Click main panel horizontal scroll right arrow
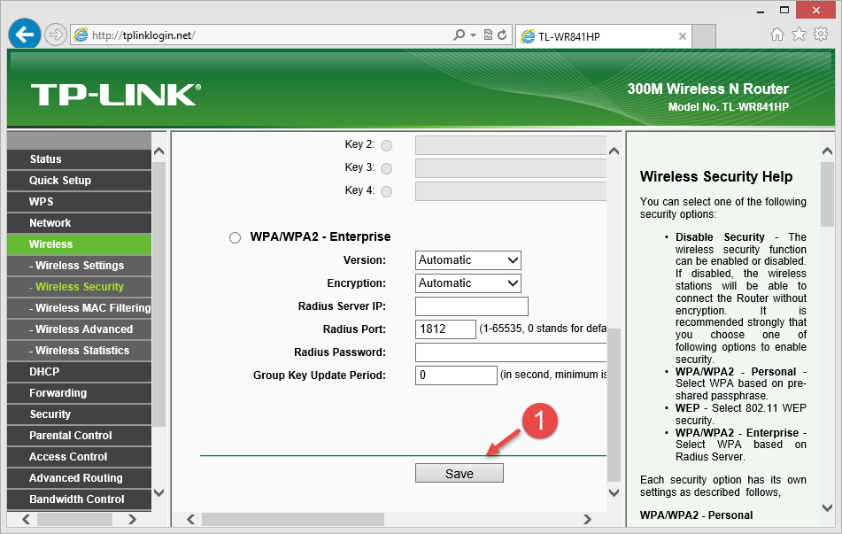 point(588,519)
